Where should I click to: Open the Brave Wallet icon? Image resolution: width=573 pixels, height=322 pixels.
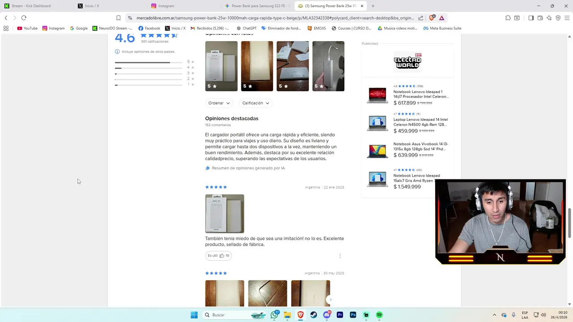point(540,18)
